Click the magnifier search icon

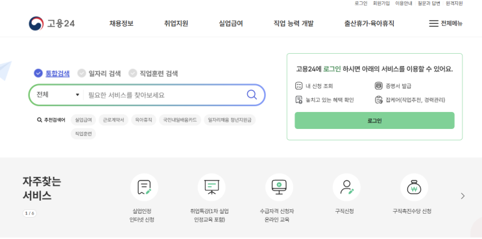coord(252,95)
